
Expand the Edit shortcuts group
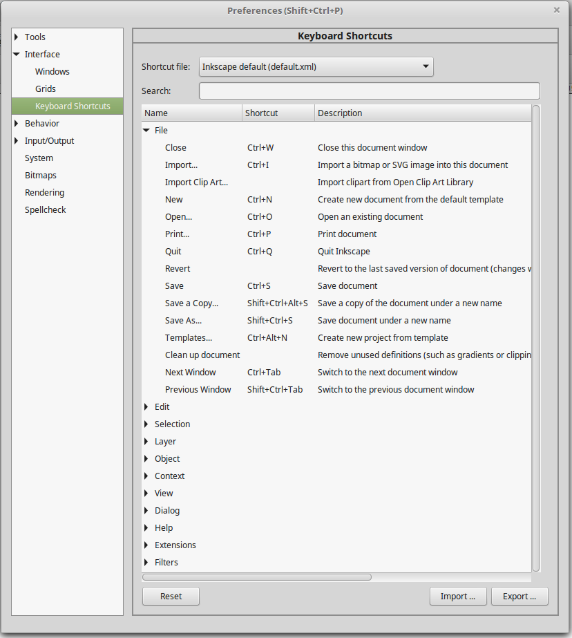[146, 407]
